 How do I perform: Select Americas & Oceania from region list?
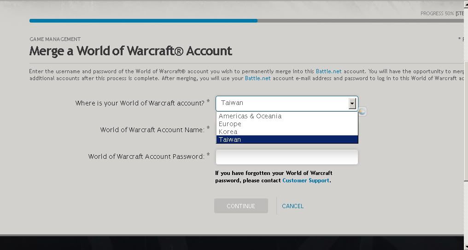tap(287, 116)
